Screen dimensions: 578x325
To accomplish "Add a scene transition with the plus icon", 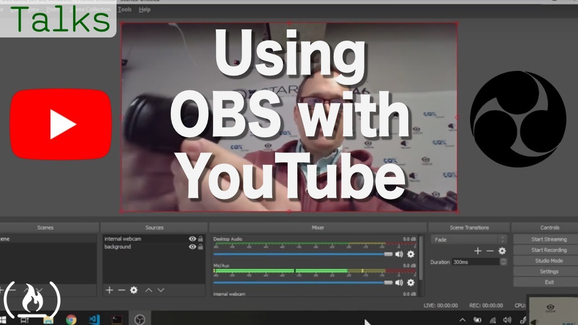I will pyautogui.click(x=478, y=251).
